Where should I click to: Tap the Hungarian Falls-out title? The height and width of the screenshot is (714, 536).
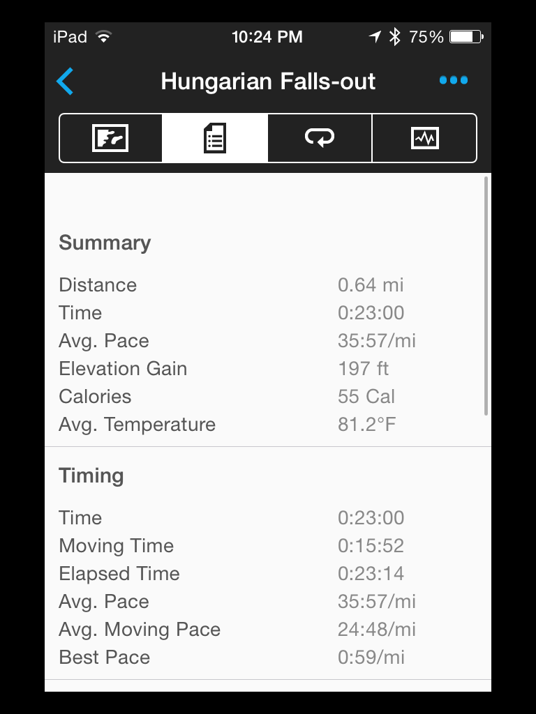tap(268, 82)
